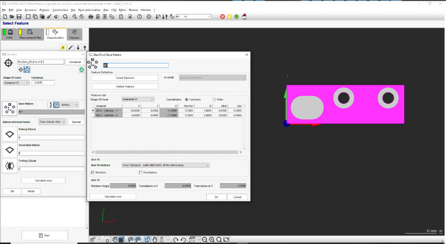This screenshot has height=244, width=446.
Task: Click the Tolerance value input field
Action: (43, 83)
